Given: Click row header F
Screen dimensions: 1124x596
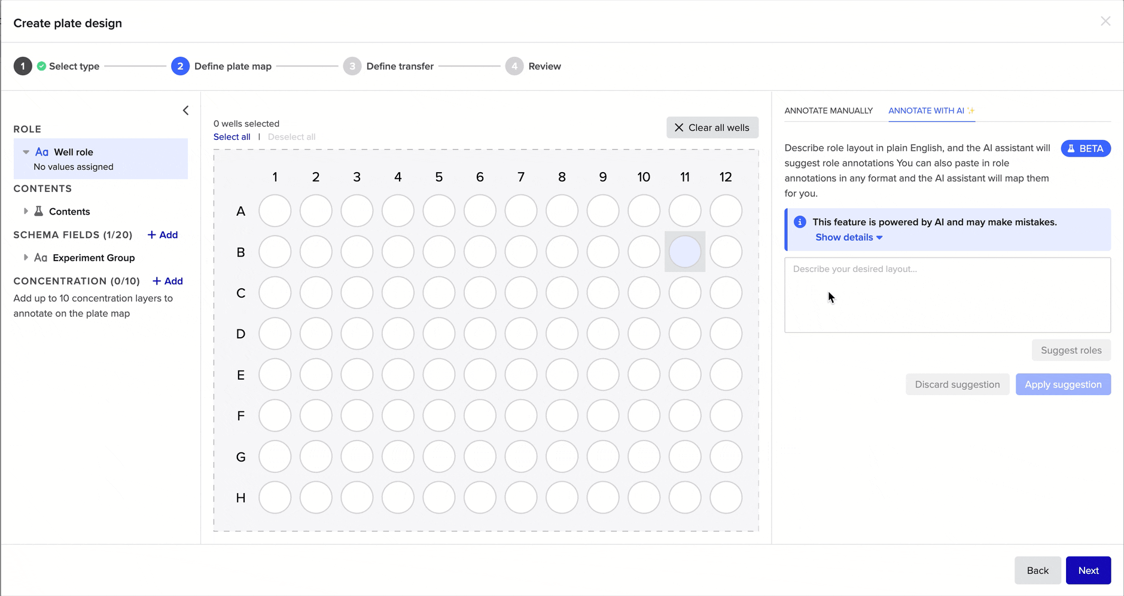Looking at the screenshot, I should (240, 415).
